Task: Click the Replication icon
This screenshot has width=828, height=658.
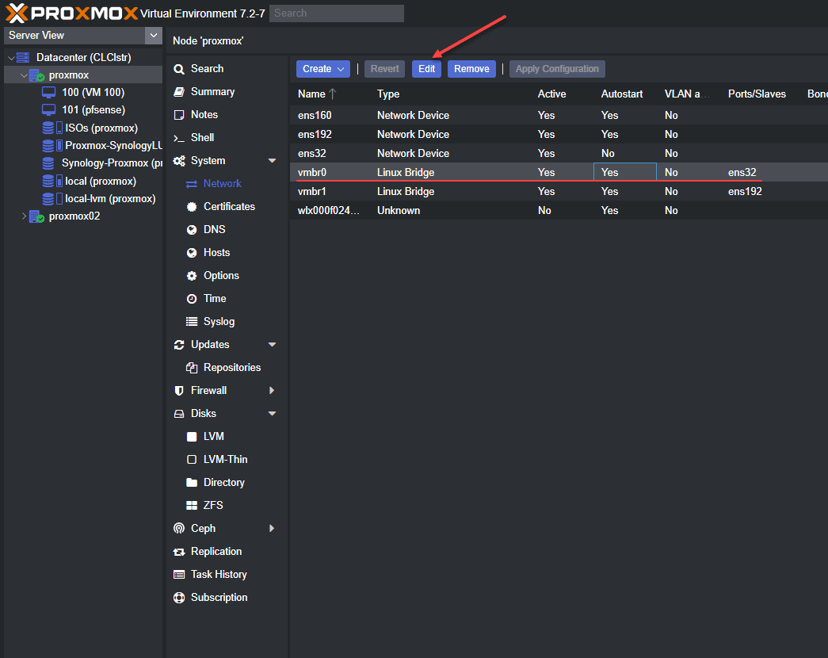Action: [x=179, y=552]
